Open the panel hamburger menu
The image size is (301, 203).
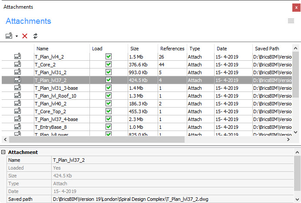coord(291,21)
